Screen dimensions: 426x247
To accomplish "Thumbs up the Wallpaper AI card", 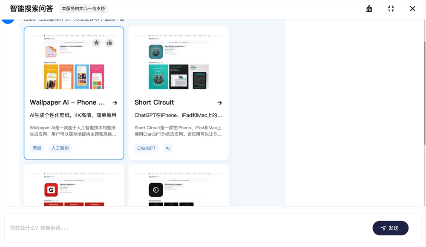I will tap(109, 43).
